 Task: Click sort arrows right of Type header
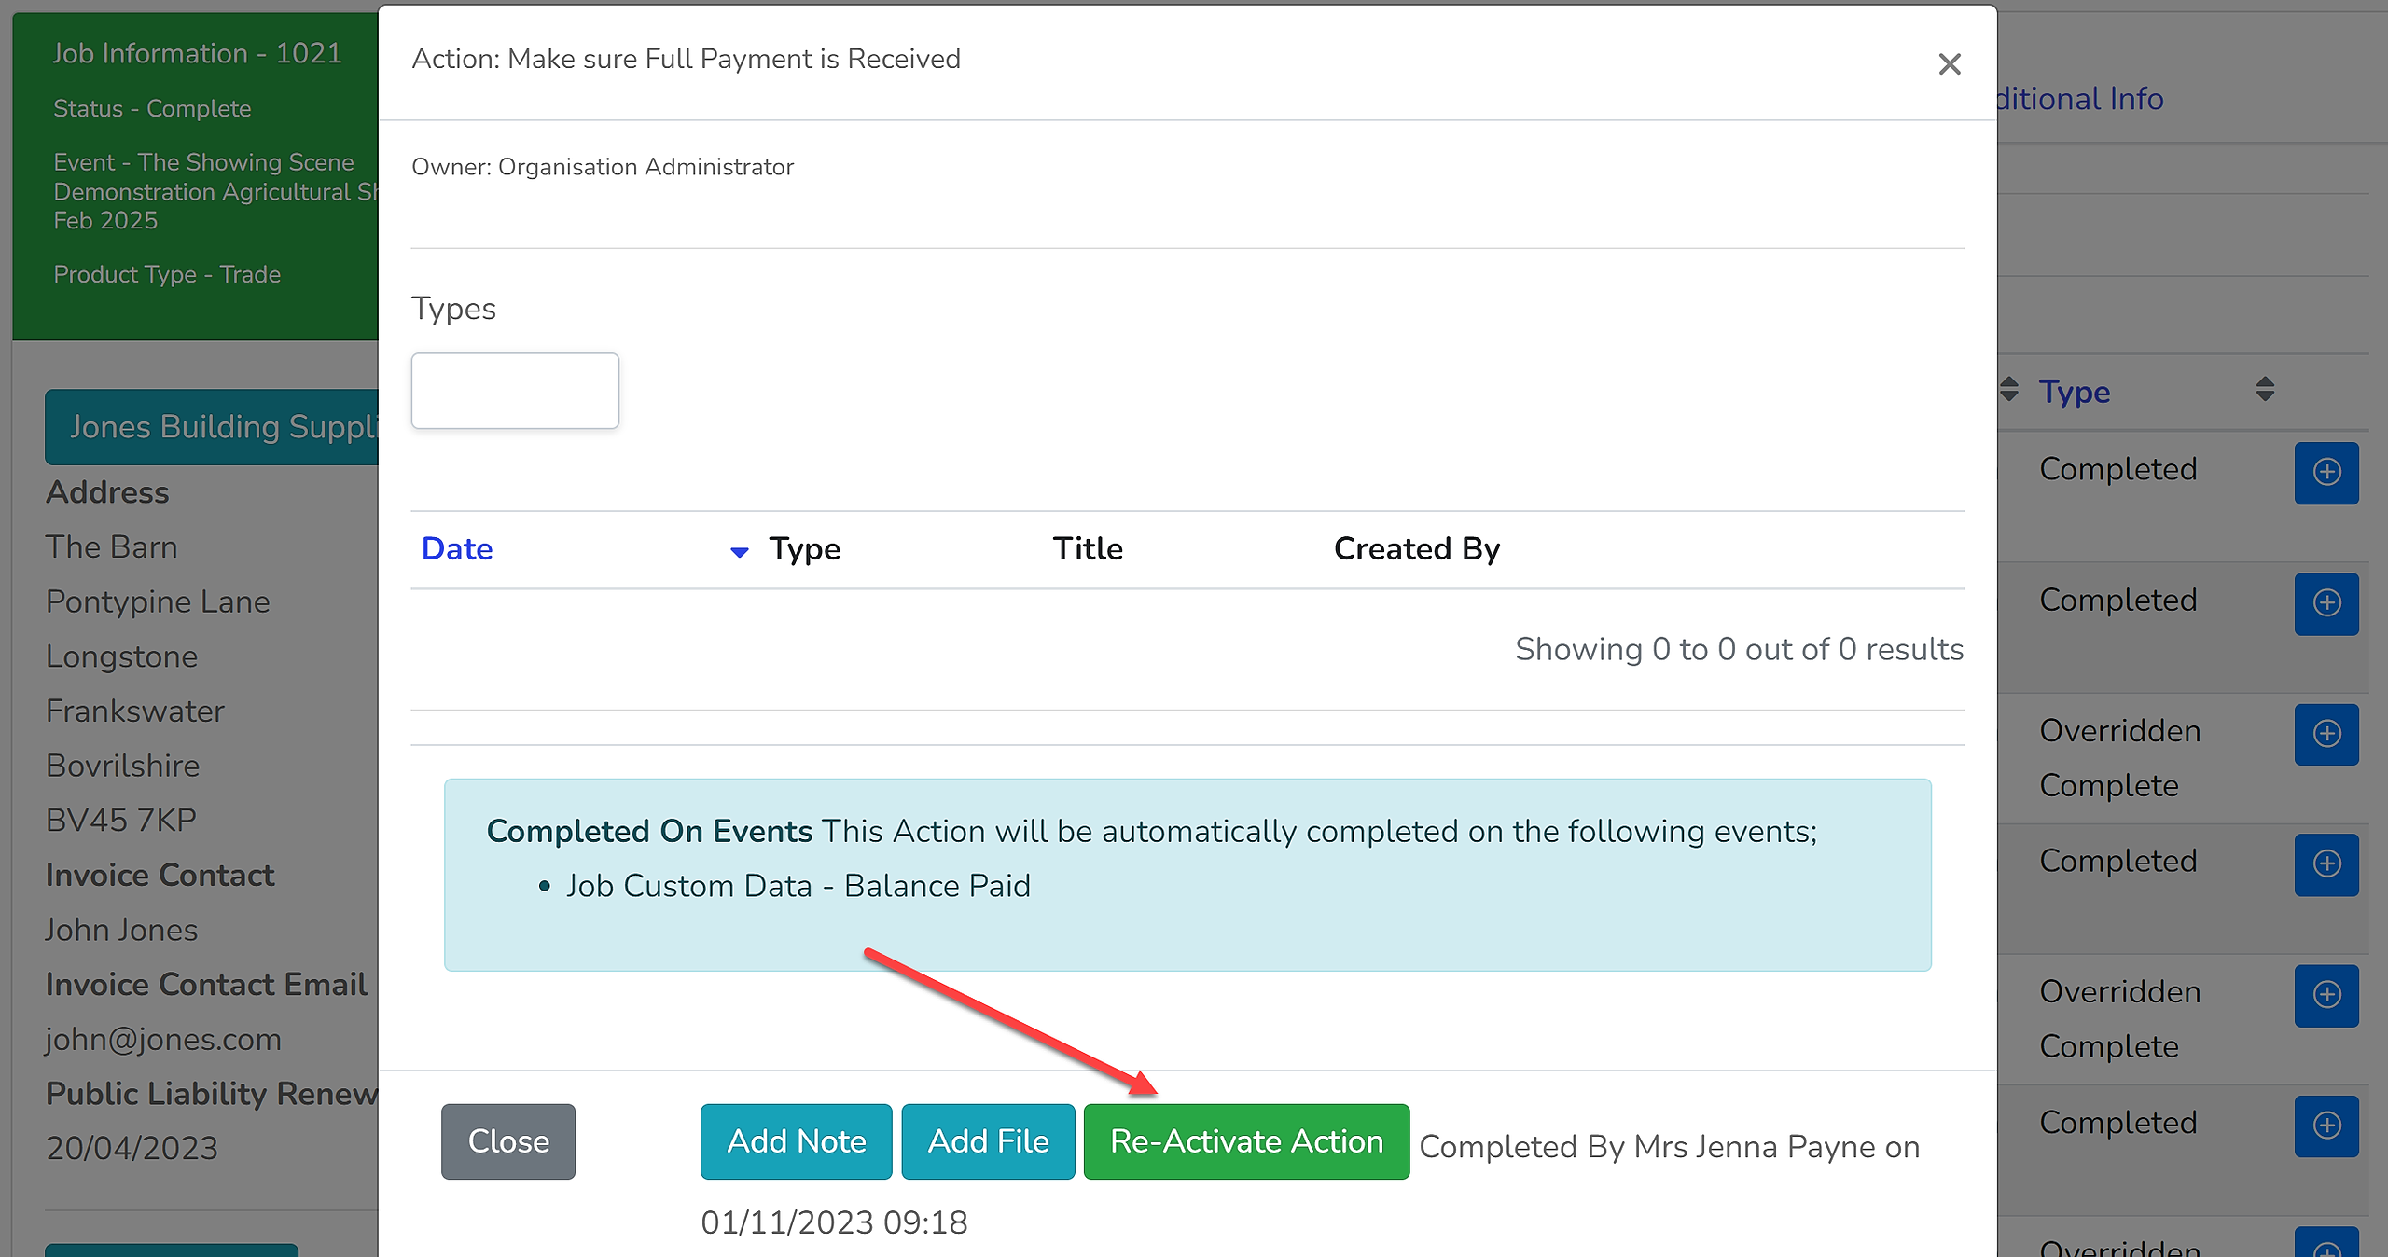[x=2265, y=389]
